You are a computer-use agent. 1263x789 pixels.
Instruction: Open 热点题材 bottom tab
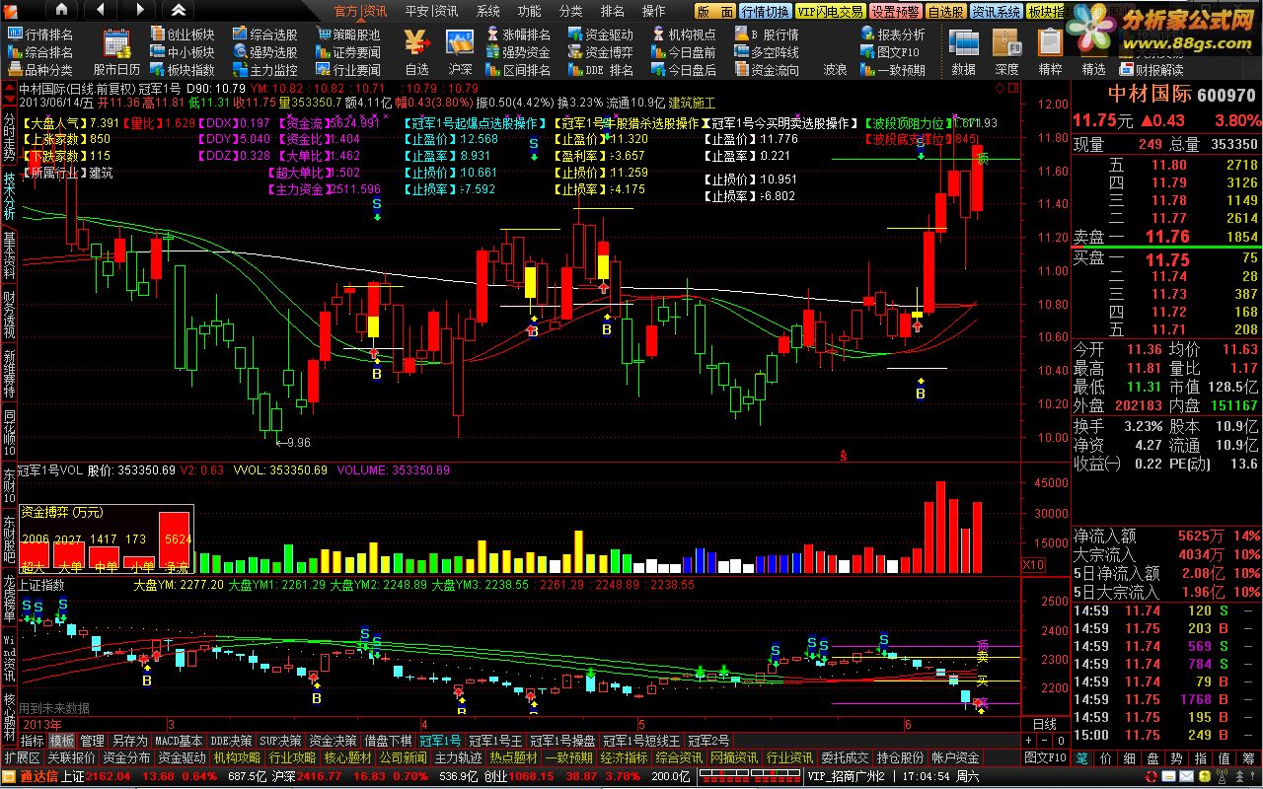click(513, 757)
